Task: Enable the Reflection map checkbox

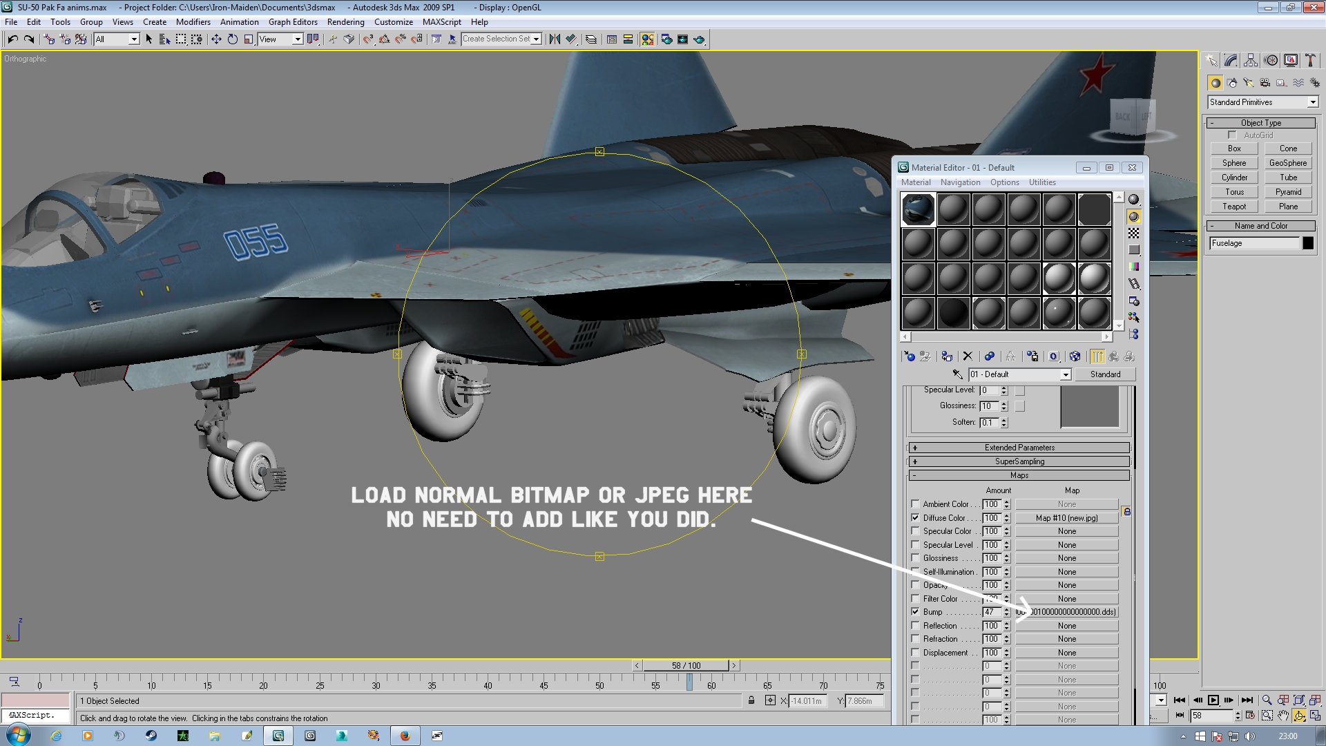Action: tap(915, 625)
